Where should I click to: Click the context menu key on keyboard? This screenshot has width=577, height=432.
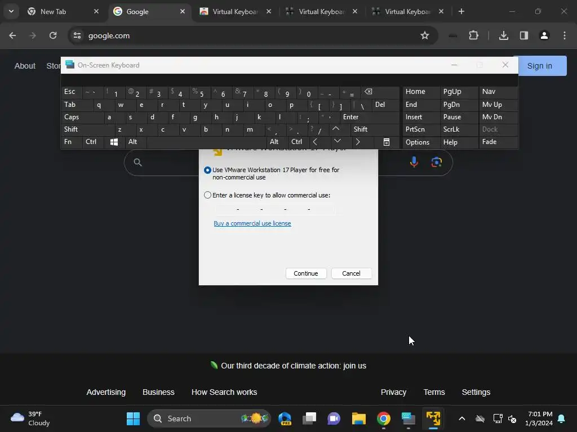coord(386,142)
